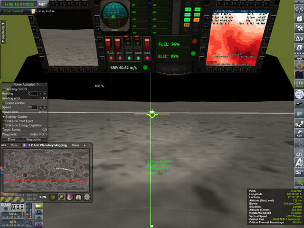Screen dimensions: 304x228
Task: Expand SCAN map with plus button
Action: 85,145
